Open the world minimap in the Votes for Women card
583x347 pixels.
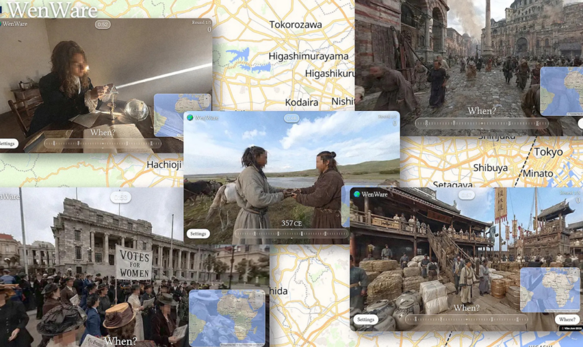pos(227,318)
